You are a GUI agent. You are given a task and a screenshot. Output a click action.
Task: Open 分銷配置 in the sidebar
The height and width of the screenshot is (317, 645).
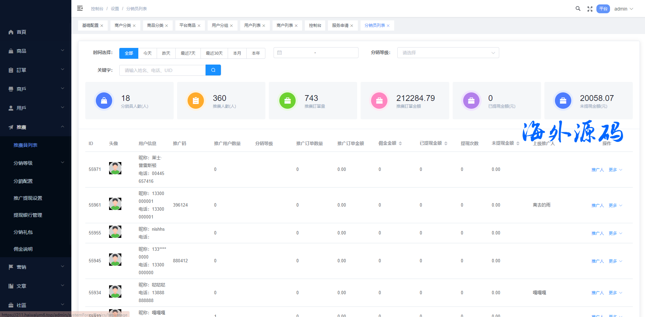pos(23,181)
